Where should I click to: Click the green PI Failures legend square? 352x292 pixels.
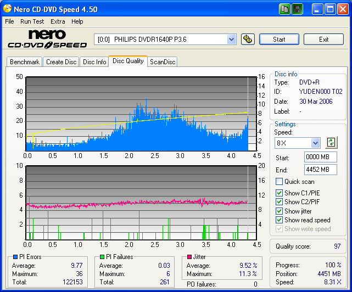point(102,256)
